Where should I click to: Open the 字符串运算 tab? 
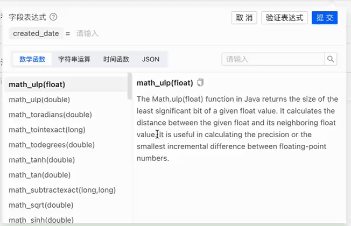point(74,59)
